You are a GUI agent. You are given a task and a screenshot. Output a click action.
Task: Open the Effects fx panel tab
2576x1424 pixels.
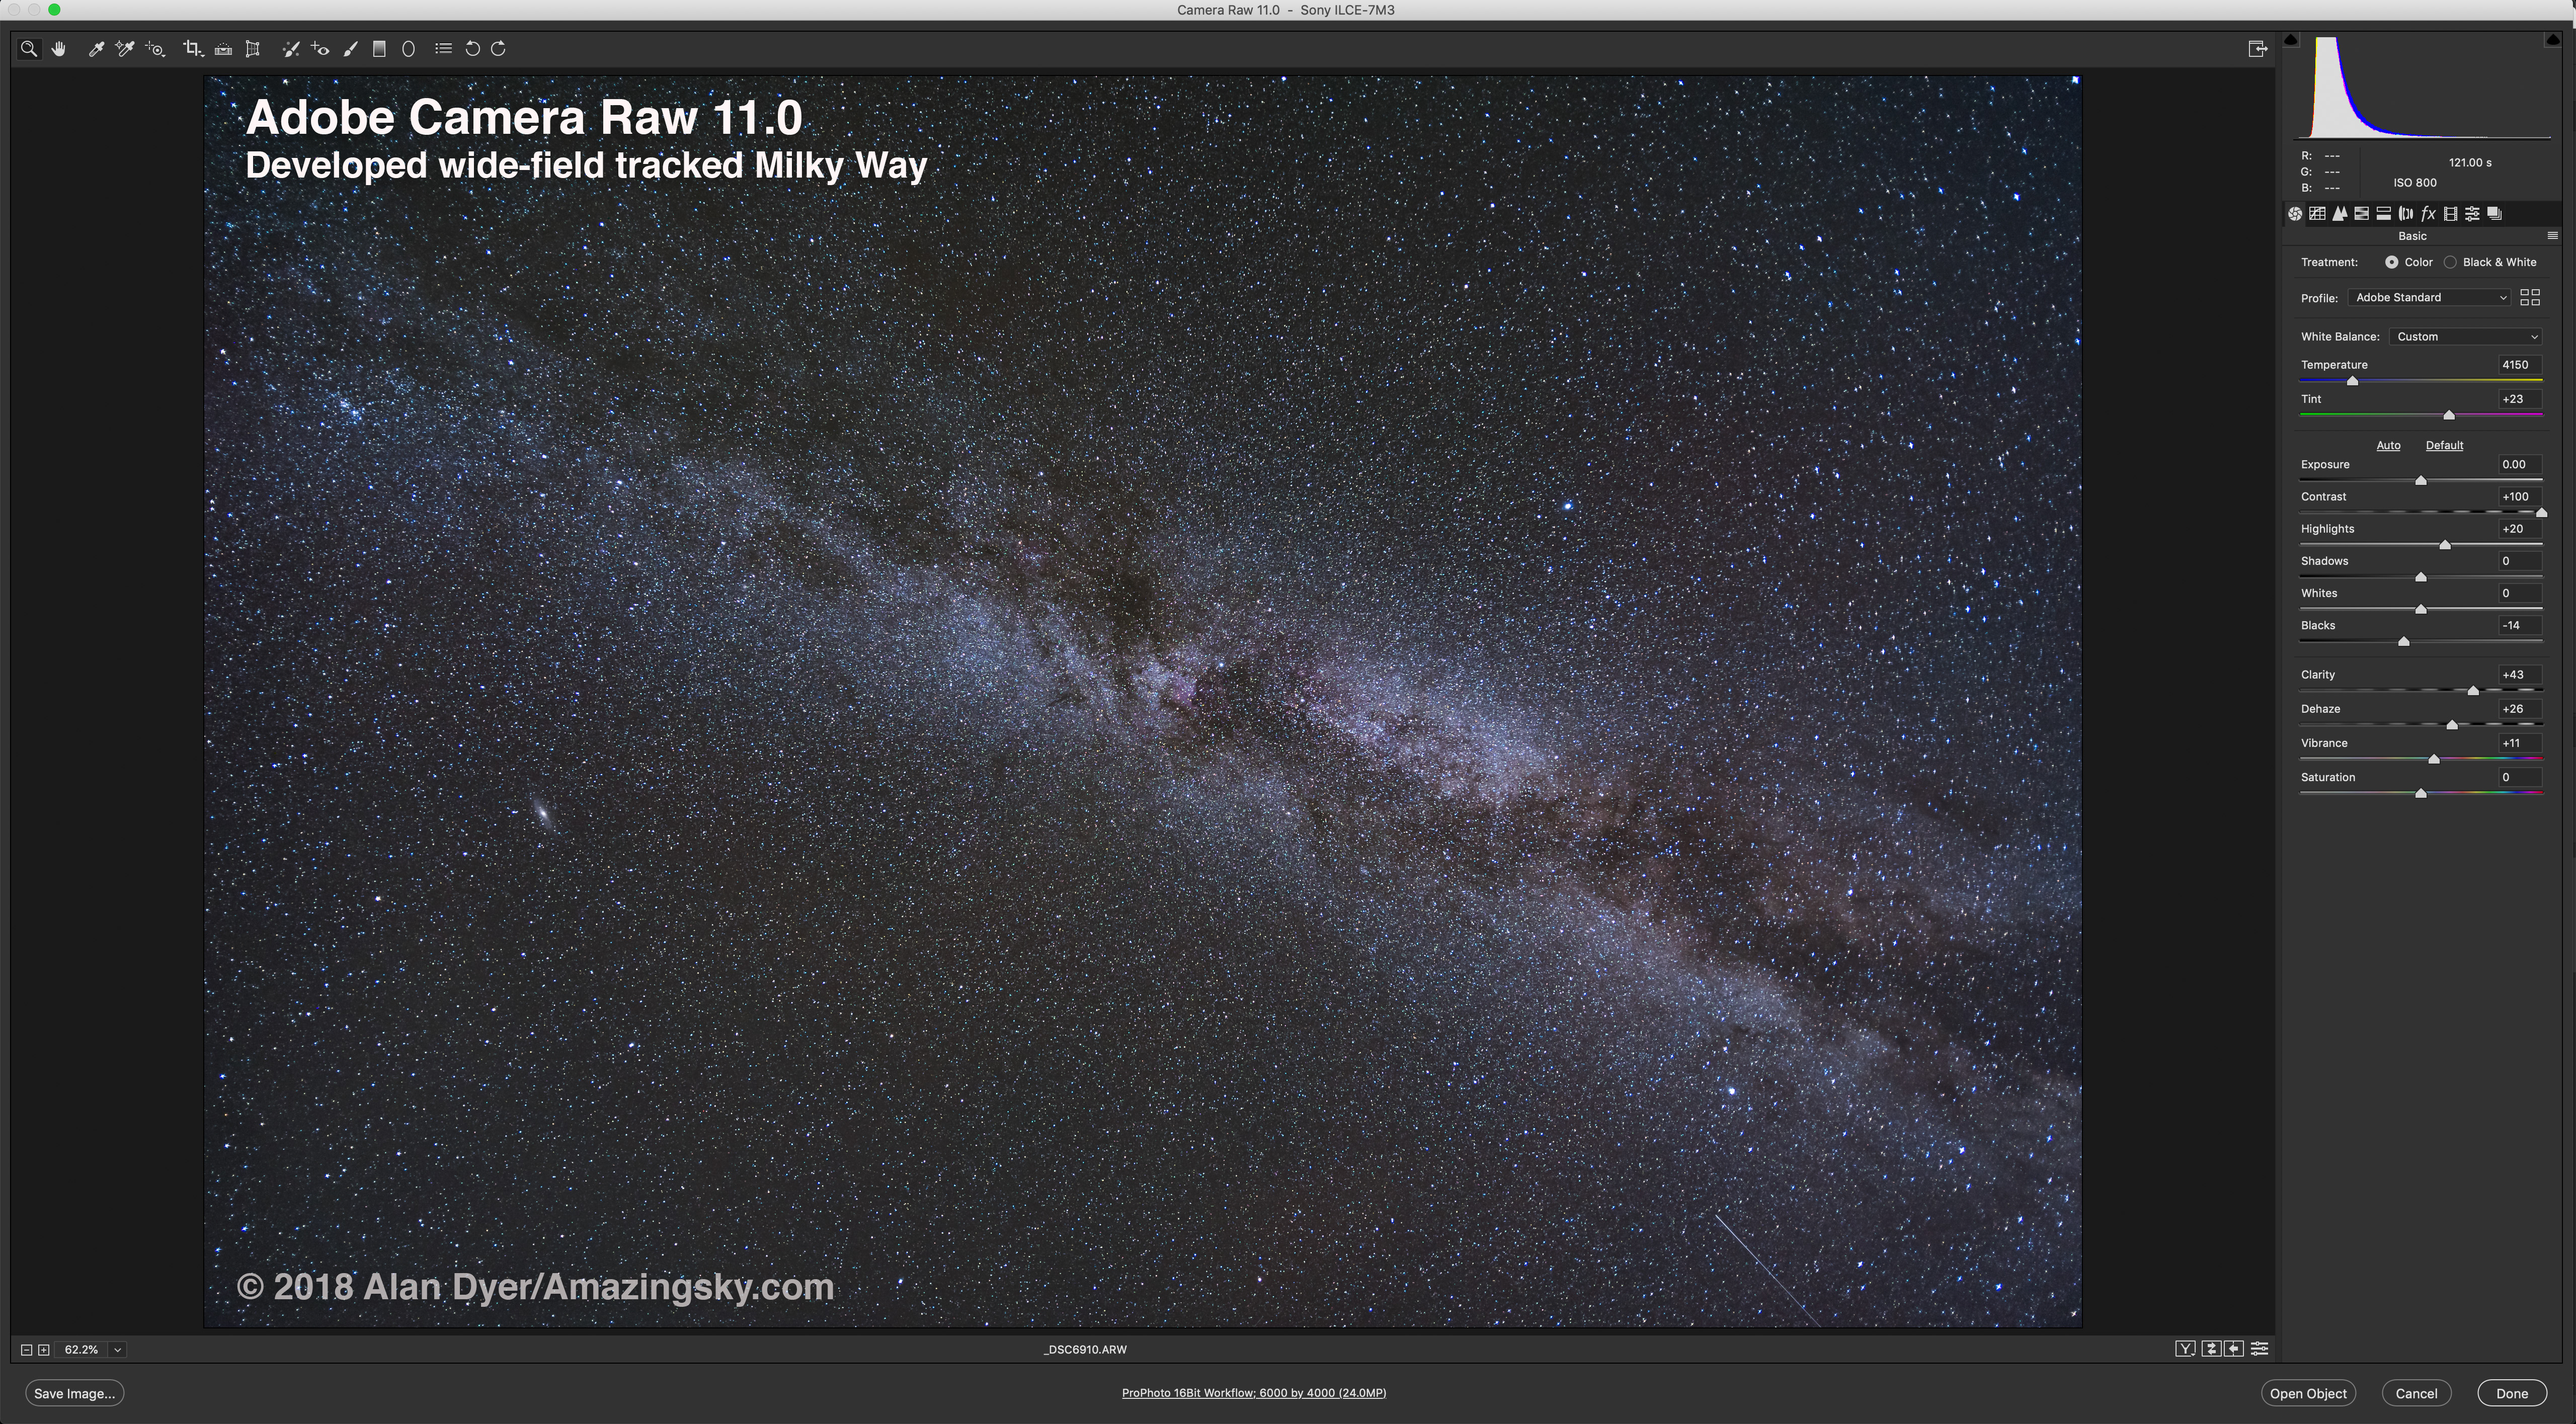[2428, 214]
